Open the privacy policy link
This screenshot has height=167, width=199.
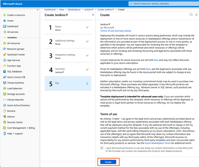tap(123, 31)
